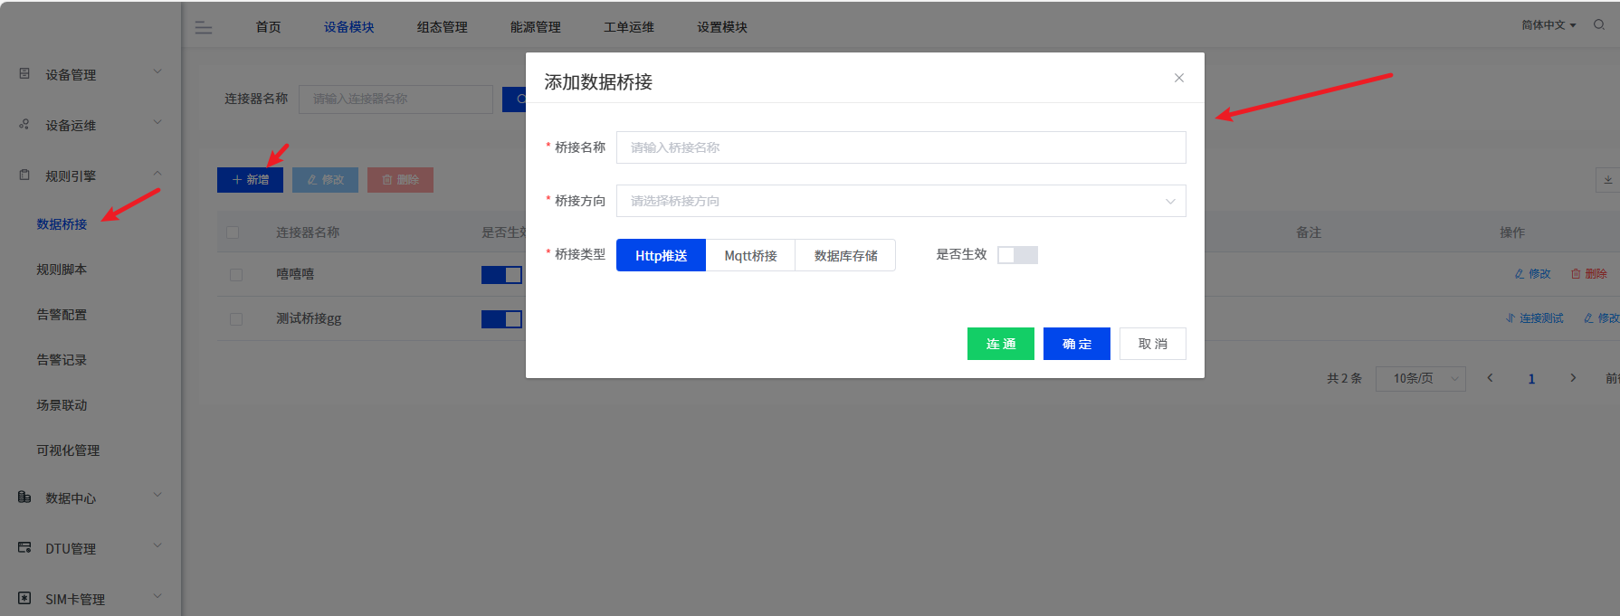Open the 设备模块 top menu
1620x616 pixels.
tap(348, 27)
